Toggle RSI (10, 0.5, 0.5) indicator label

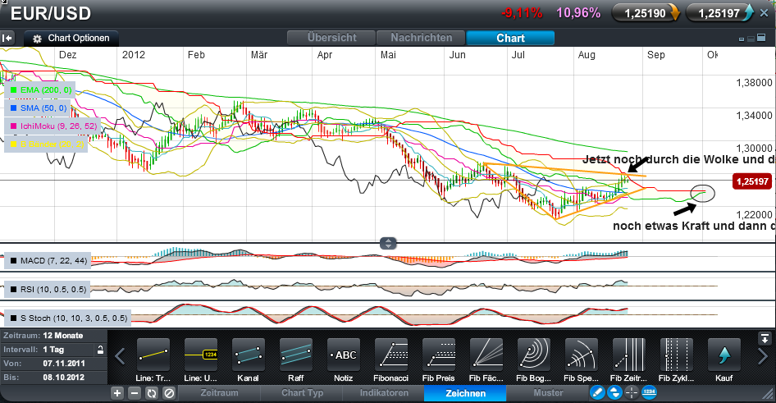[48, 289]
